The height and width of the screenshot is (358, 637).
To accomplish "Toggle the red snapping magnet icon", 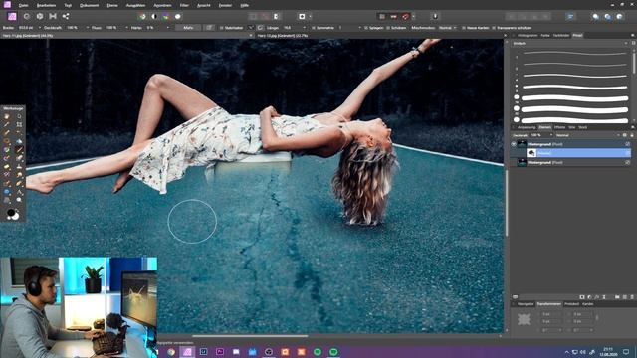I will [405, 17].
